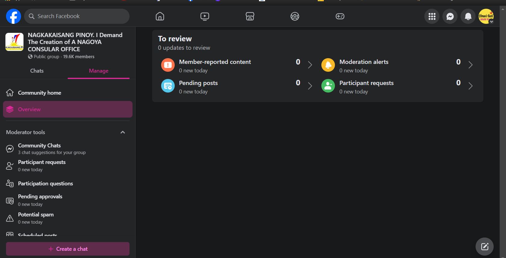506x258 pixels.
Task: Click the new message compose icon
Action: pyautogui.click(x=485, y=247)
